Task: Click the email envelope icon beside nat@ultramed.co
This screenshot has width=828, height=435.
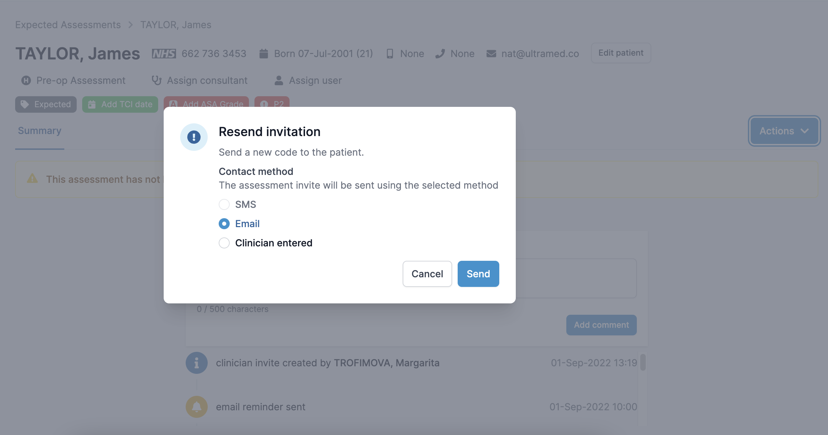Action: point(491,54)
